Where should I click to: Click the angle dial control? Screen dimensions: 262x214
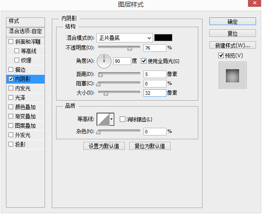tap(104, 61)
